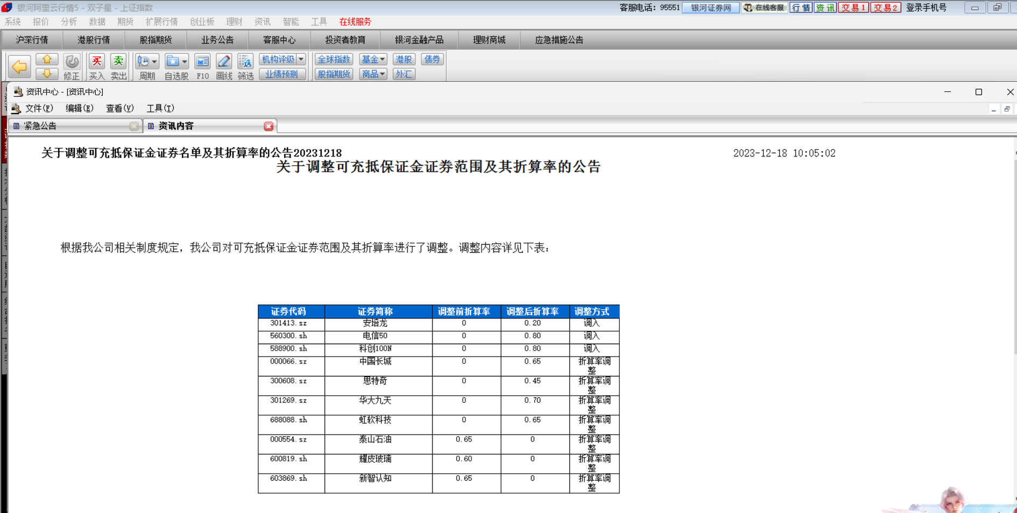Open the 扩展行情 menu
1017x513 pixels.
pyautogui.click(x=161, y=22)
